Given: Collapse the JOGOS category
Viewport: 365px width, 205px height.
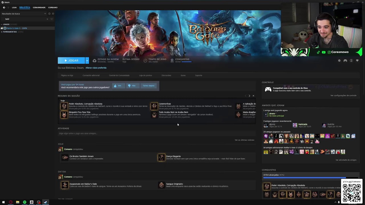Looking at the screenshot, I should point(1,24).
